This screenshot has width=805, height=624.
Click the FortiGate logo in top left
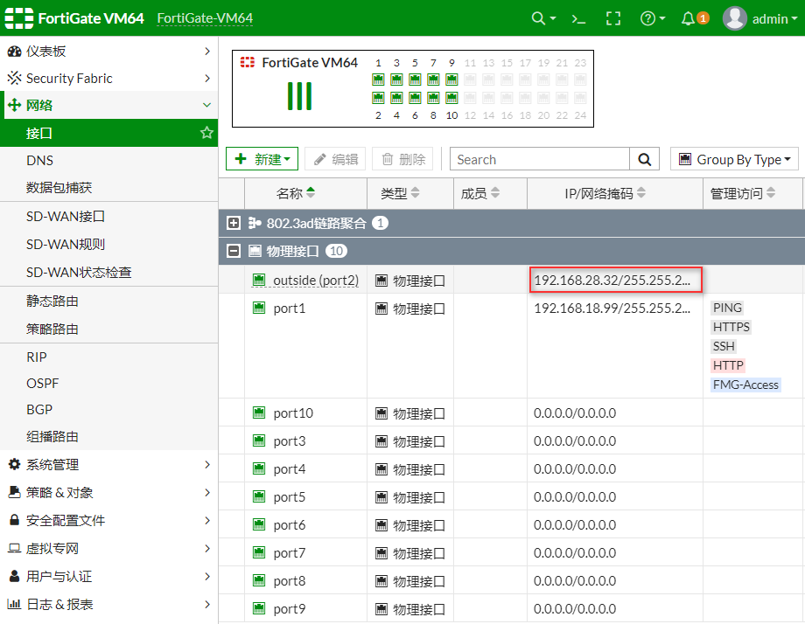[x=18, y=17]
